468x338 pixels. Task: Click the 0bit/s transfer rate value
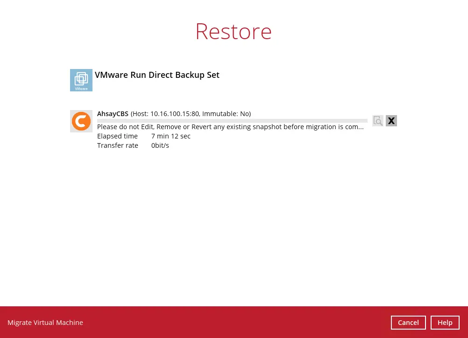click(160, 145)
